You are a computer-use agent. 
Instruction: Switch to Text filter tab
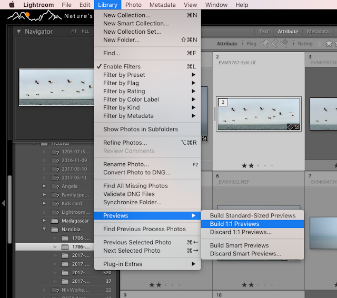tap(264, 32)
